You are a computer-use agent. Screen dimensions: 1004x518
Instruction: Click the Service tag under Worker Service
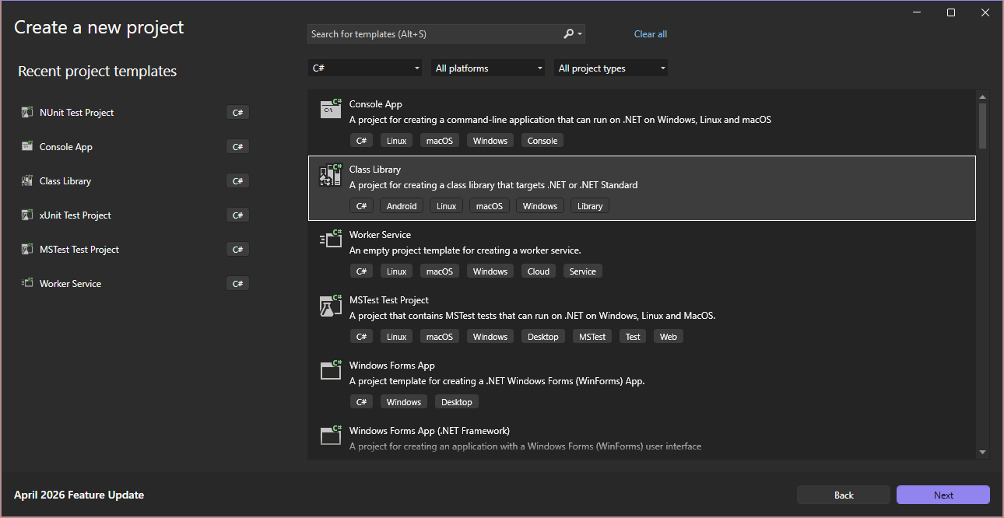[583, 271]
